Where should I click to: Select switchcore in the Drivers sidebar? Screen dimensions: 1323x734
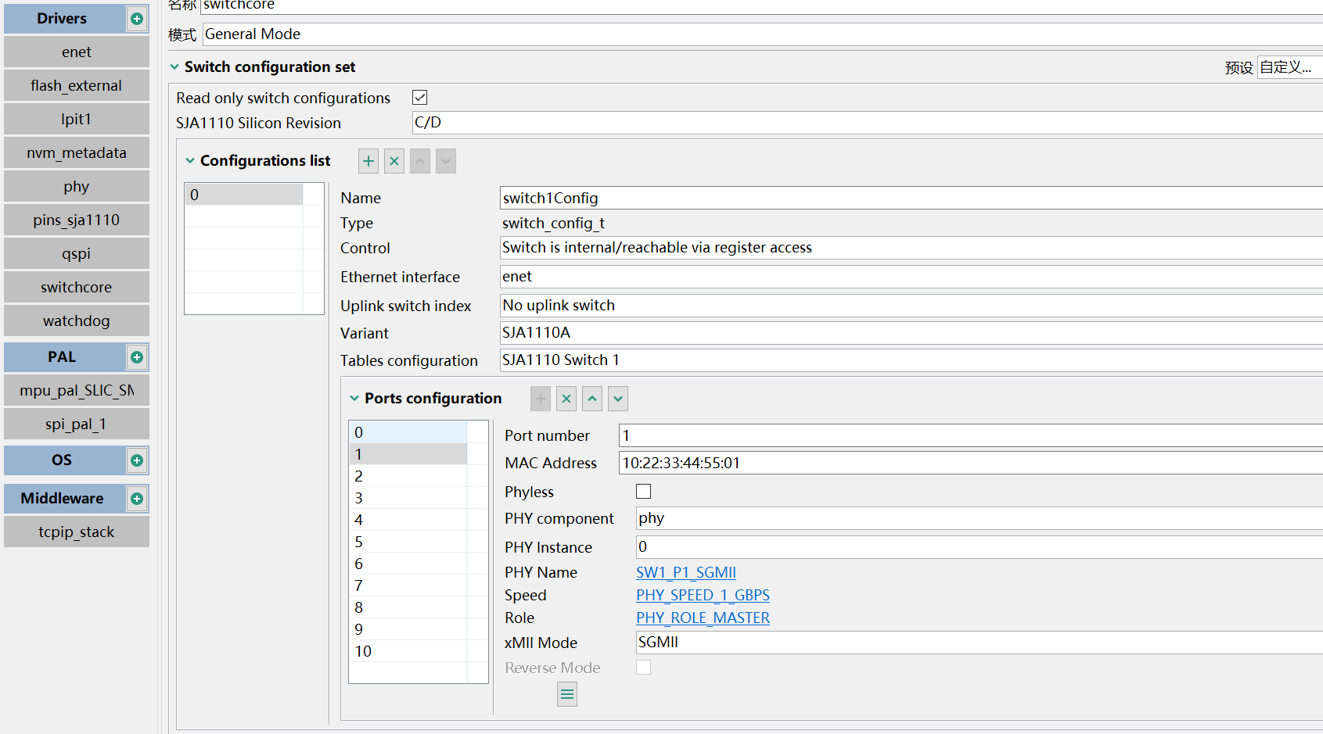(x=76, y=287)
